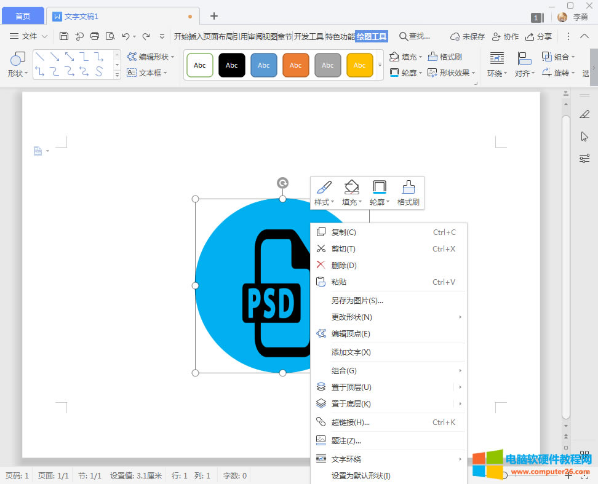This screenshot has height=484, width=598.
Task: Click the Text Wrap (环绕) ribbon icon
Action: [496, 65]
